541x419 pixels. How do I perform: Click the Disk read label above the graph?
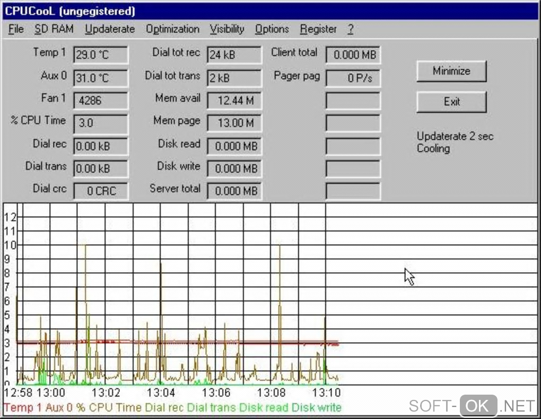coord(179,144)
